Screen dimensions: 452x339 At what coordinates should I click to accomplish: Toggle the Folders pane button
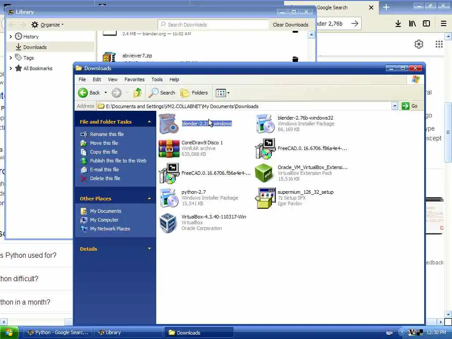[194, 93]
